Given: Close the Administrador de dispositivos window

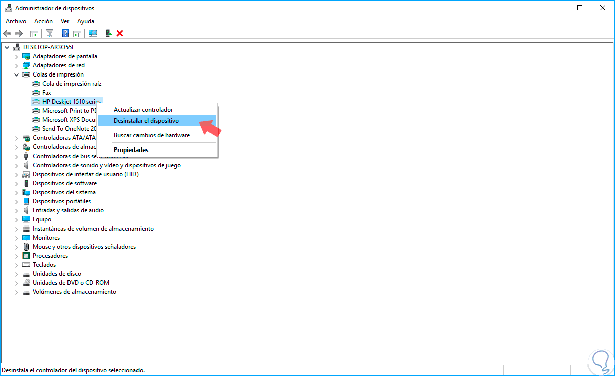Looking at the screenshot, I should click(x=603, y=8).
